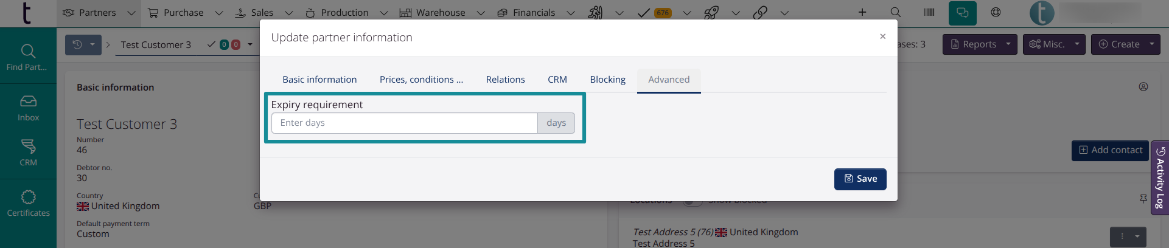Open the Inbox from the sidebar
1169x248 pixels.
tap(28, 108)
